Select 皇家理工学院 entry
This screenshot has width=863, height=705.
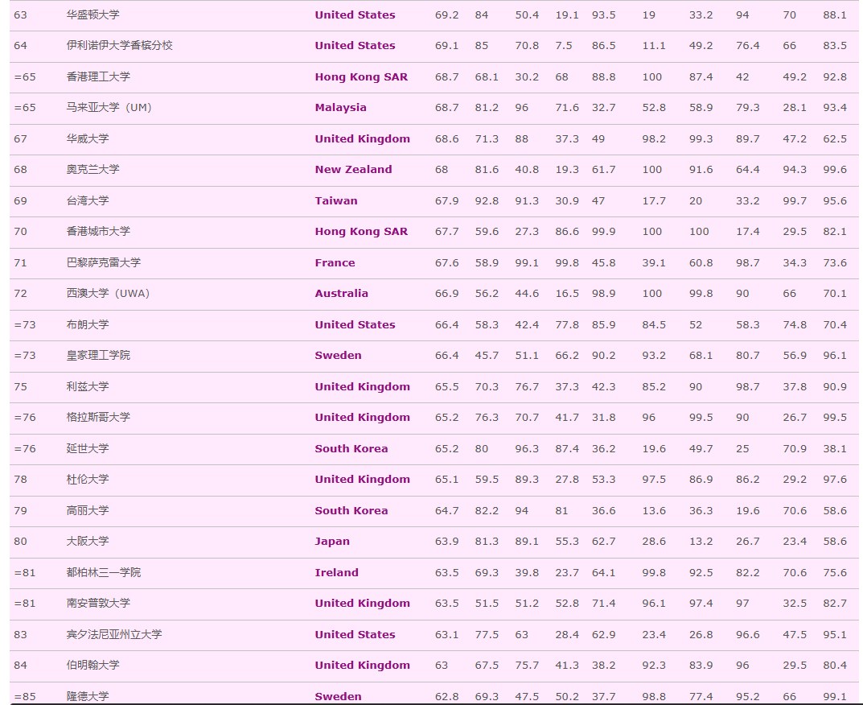98,355
